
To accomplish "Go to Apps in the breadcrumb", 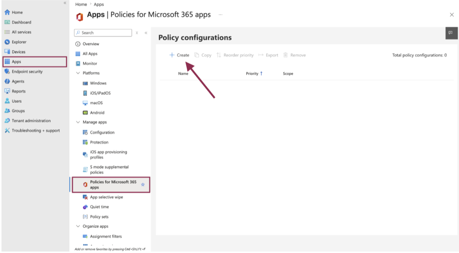I will pyautogui.click(x=99, y=5).
